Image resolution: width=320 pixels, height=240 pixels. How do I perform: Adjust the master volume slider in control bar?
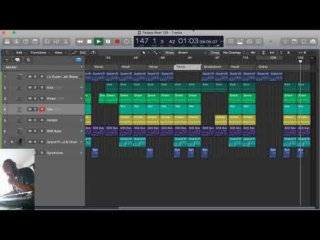[269, 41]
